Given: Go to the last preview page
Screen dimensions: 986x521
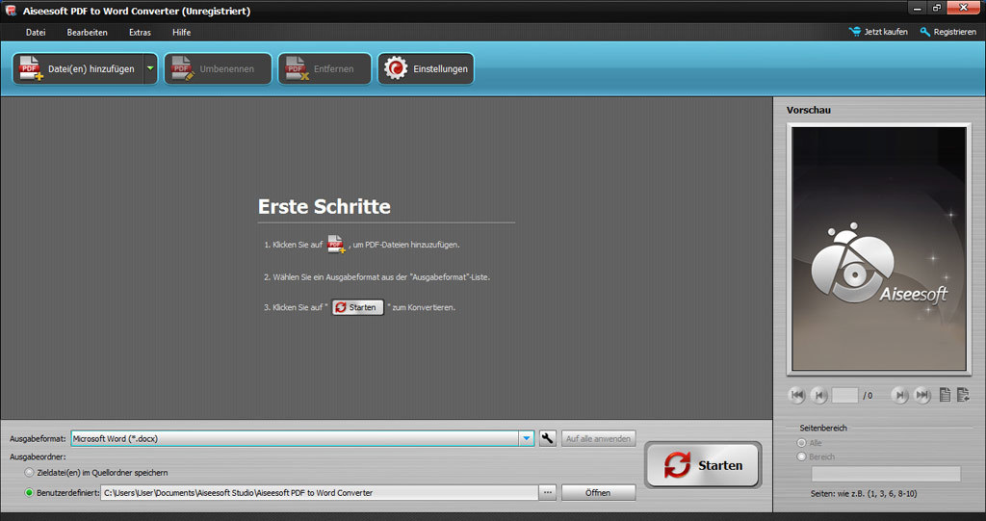Looking at the screenshot, I should pos(922,395).
